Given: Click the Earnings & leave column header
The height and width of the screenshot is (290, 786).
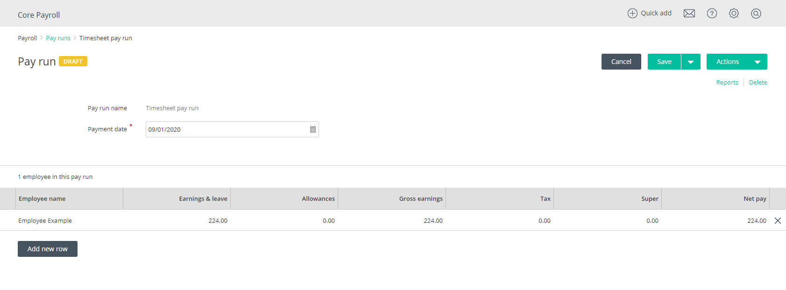Looking at the screenshot, I should (177, 198).
